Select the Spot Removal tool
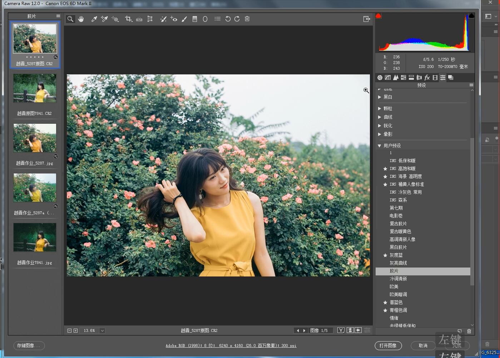 (163, 19)
